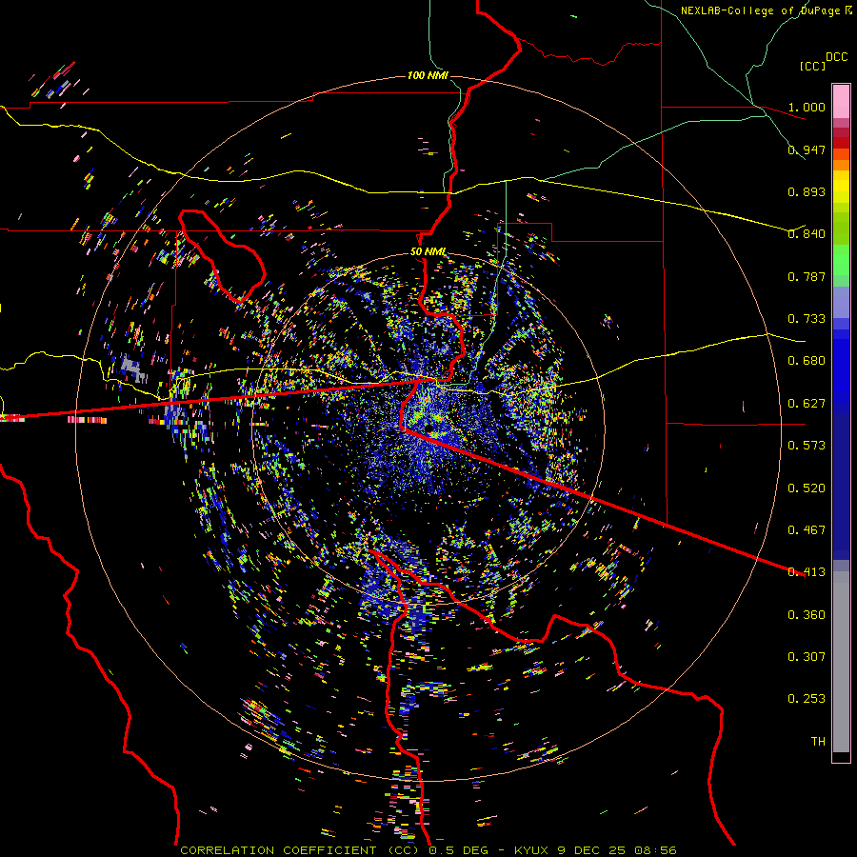This screenshot has width=857, height=857.
Task: Click the black radar site dot at center
Action: pos(429,428)
